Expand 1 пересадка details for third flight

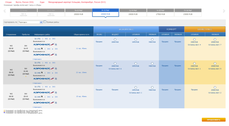pyautogui.click(x=37, y=107)
